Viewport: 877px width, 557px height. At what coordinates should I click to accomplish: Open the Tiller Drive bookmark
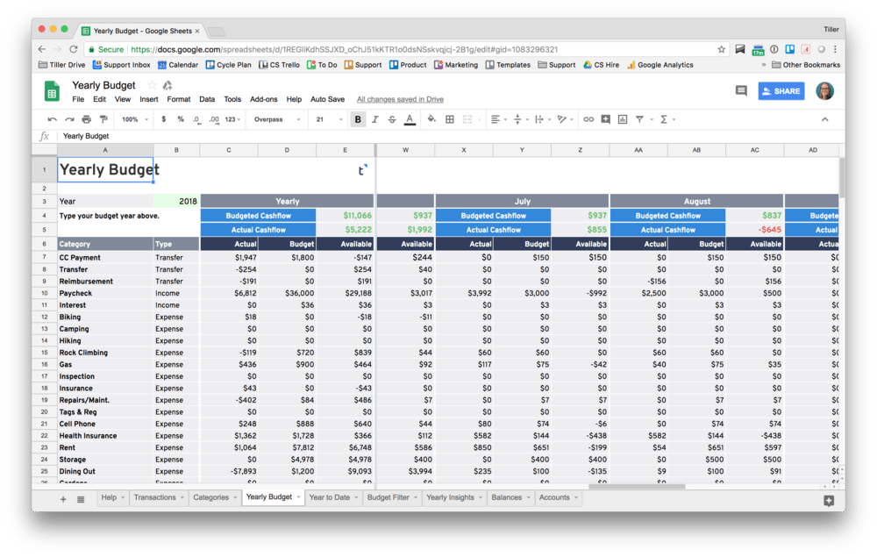click(x=62, y=65)
